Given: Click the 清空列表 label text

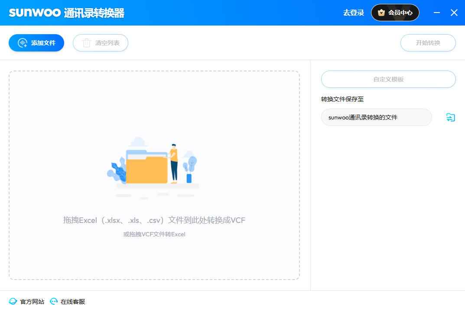Looking at the screenshot, I should [107, 43].
